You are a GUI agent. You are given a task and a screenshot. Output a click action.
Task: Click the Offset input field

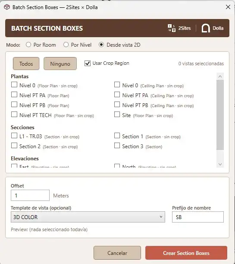[30, 195]
